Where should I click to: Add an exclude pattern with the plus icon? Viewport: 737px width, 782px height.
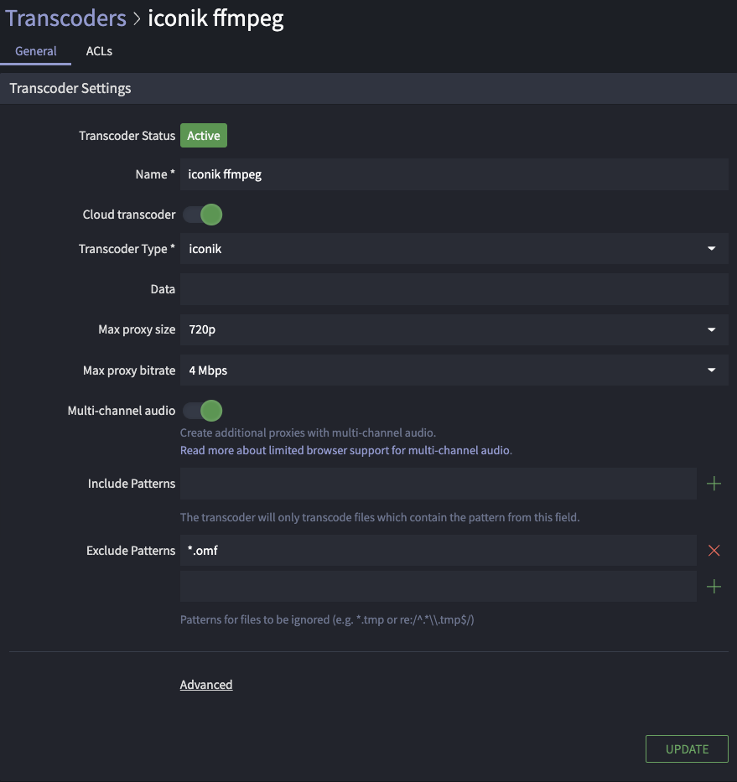pyautogui.click(x=714, y=587)
